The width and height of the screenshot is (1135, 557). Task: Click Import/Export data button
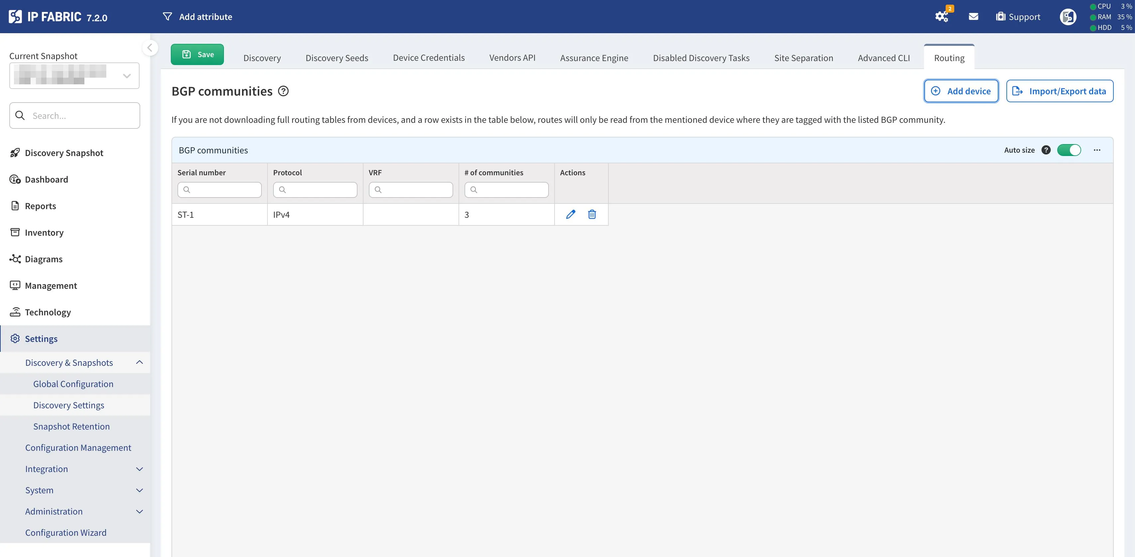tap(1059, 91)
